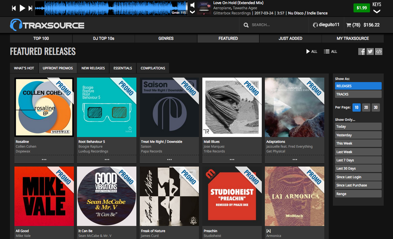Viewport: 393px width, 239px height.
Task: Set per page count to 30
Action: click(x=376, y=107)
